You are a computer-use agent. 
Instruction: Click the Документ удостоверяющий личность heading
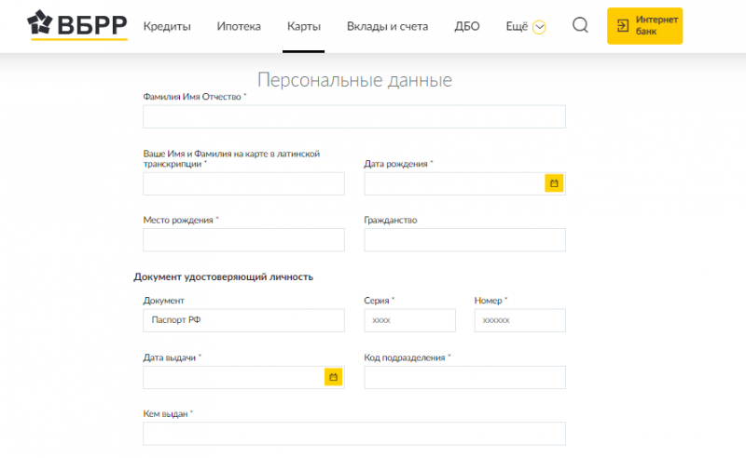coord(223,277)
